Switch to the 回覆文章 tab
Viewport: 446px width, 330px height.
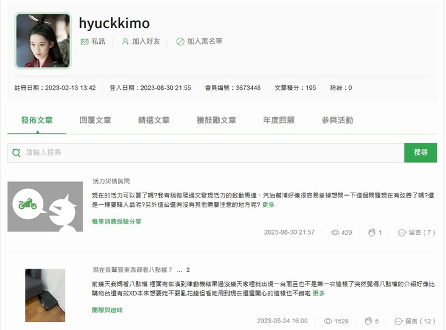pyautogui.click(x=95, y=120)
